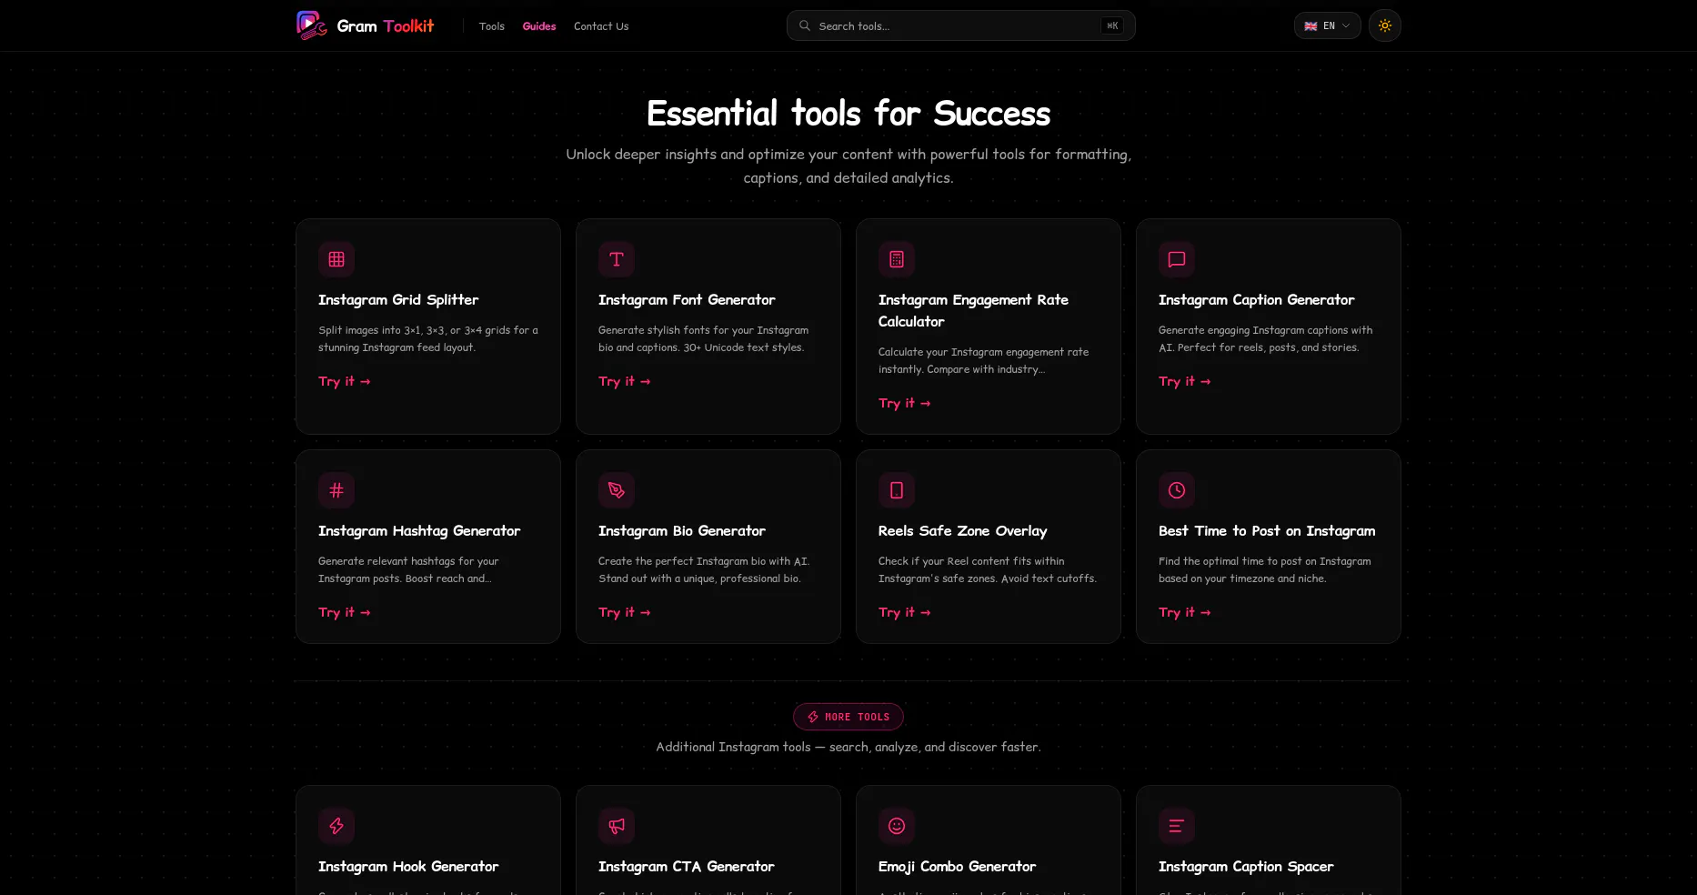This screenshot has width=1697, height=895.
Task: Click Try it under Best Time to Post
Action: pos(1185,612)
